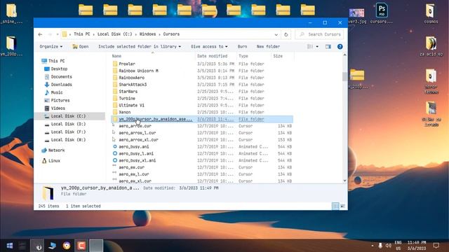
Task: Create a New folder
Action: (x=268, y=47)
